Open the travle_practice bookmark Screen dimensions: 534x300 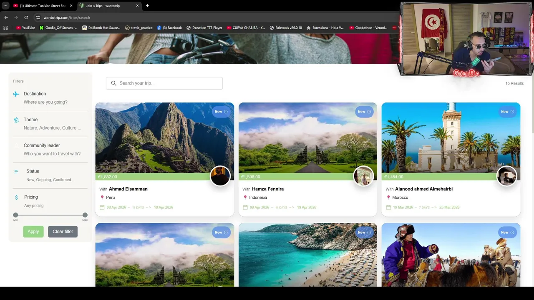point(139,27)
